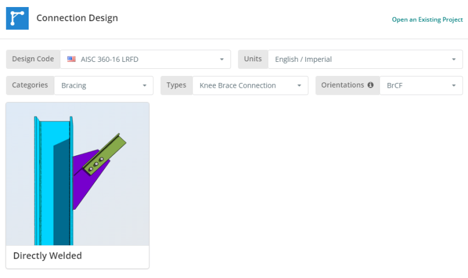Viewport: 468px width, 278px height.
Task: Click the Types label
Action: point(176,85)
